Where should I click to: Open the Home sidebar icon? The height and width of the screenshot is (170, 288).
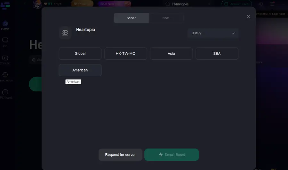coord(5,24)
